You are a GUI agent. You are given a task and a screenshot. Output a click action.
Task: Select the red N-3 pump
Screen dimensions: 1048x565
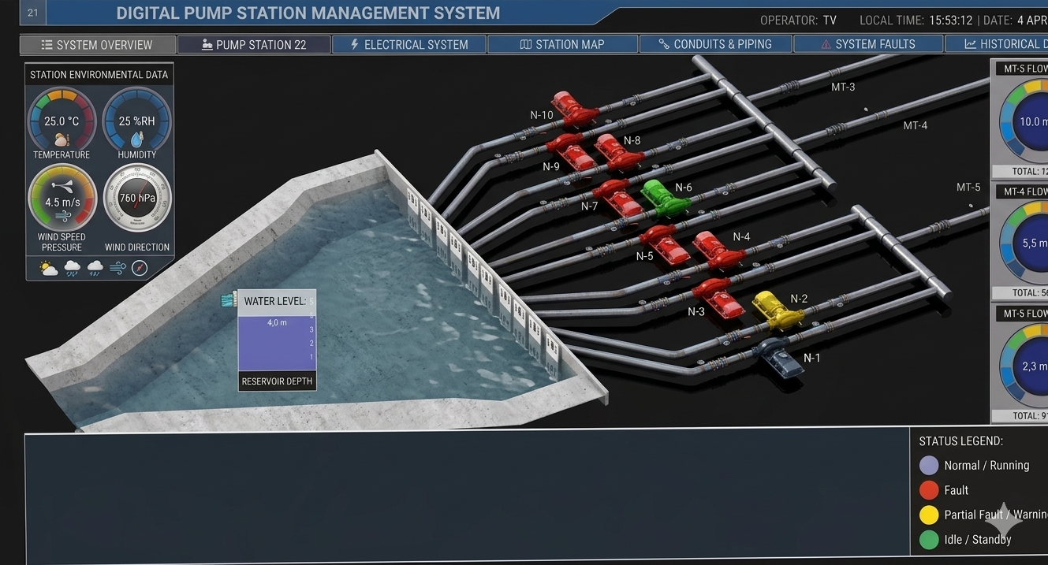click(718, 297)
